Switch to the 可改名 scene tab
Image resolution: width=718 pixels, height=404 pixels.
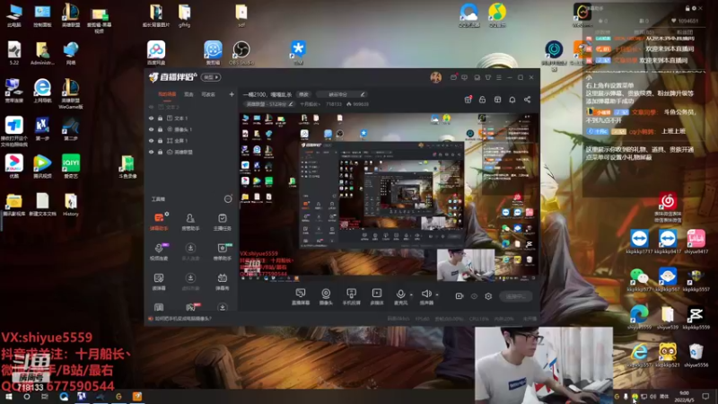(x=208, y=94)
